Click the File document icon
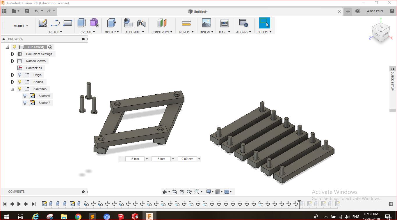Viewport: 397px width, 220px height. (14, 11)
